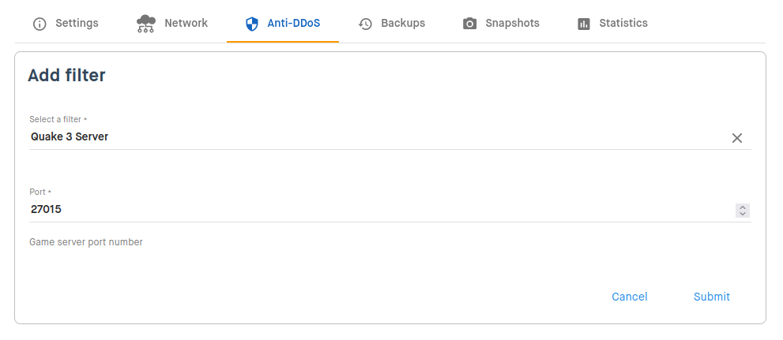The image size is (783, 340).
Task: Submit the new filter
Action: click(712, 297)
